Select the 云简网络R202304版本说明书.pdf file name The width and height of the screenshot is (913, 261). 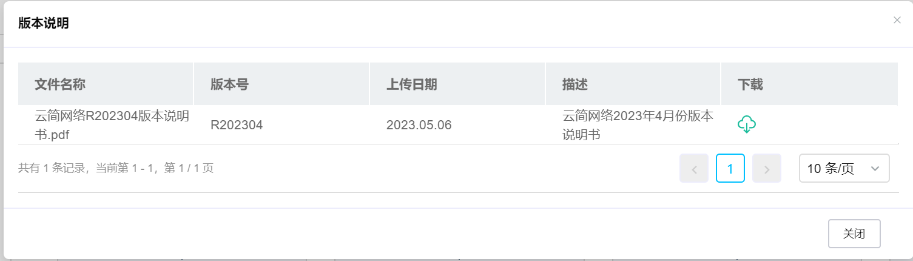(112, 125)
